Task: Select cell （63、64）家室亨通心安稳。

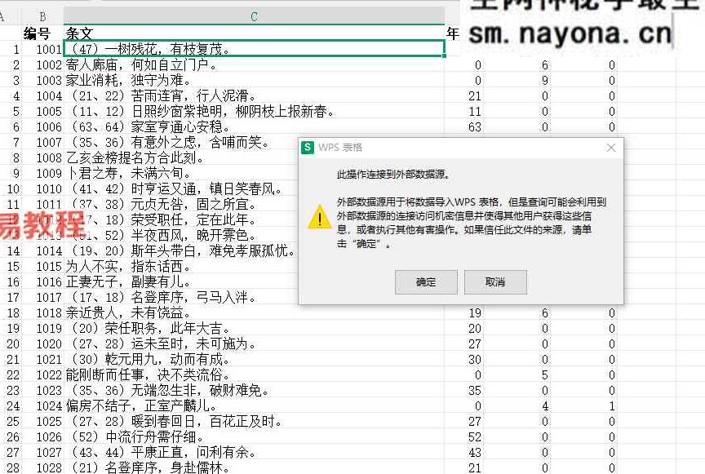Action: [x=254, y=126]
